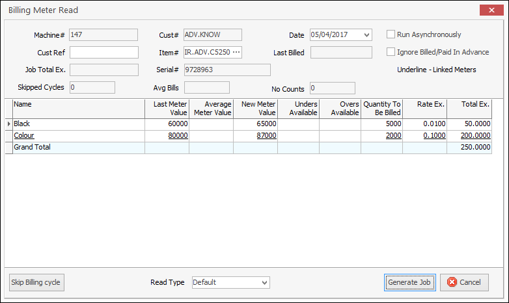Click into the Cust Ref input field

104,52
